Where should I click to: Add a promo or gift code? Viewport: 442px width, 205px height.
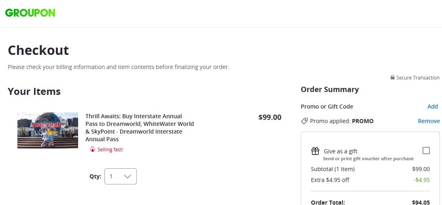[432, 107]
